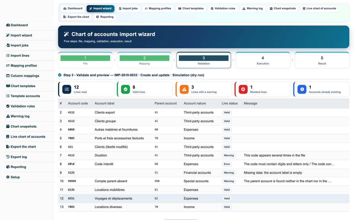Click the green Valid lines check icon
Image resolution: width=356 pixels, height=220 pixels.
pos(125,89)
